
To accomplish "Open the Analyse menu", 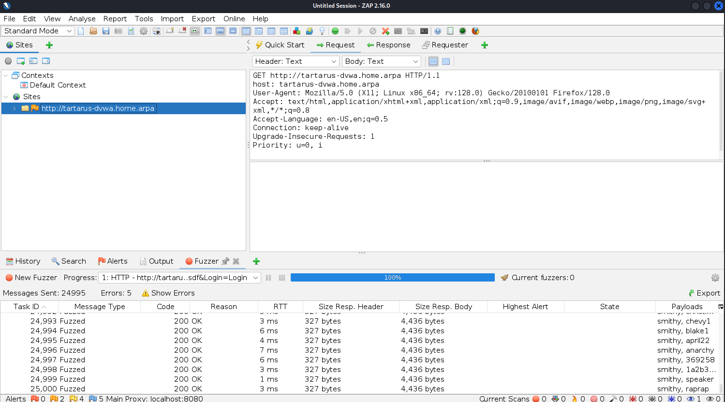I will [x=82, y=19].
